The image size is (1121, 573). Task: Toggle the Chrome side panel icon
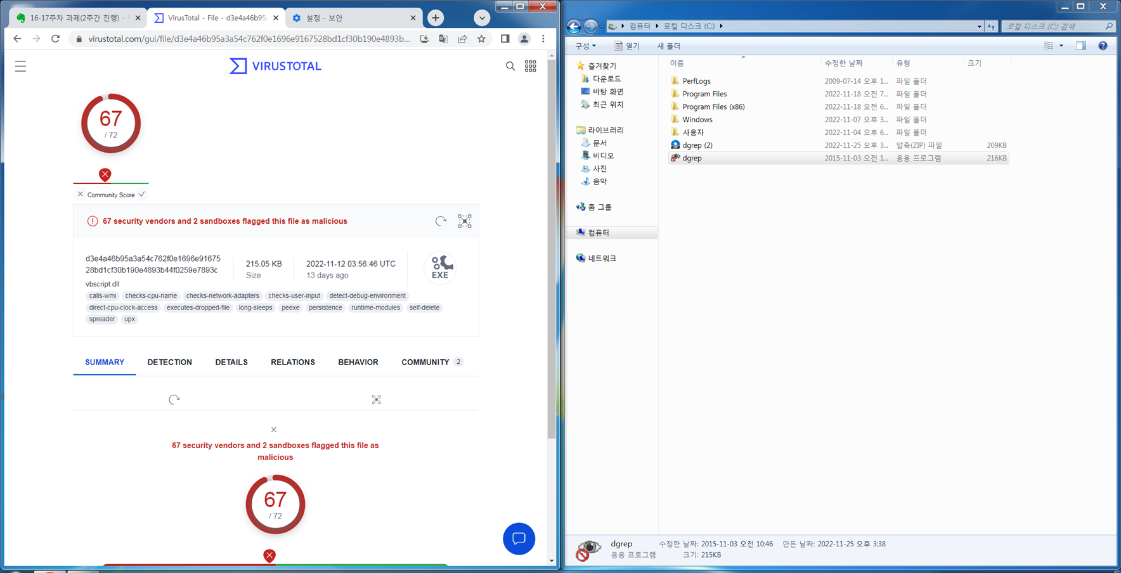point(505,39)
